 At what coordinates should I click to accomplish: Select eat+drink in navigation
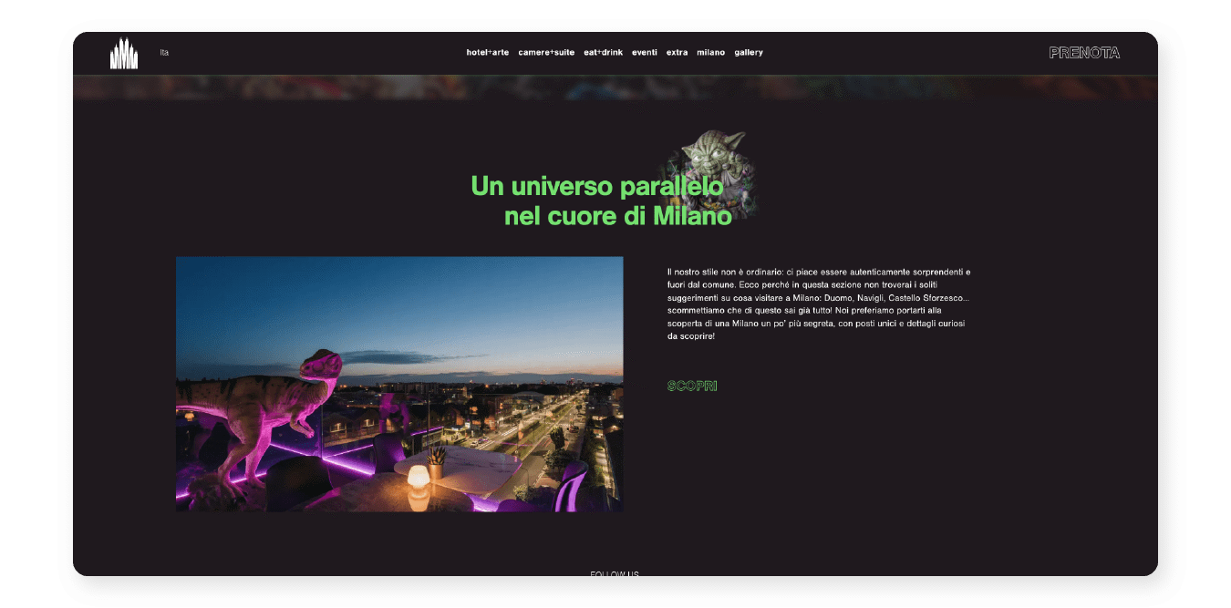603,53
